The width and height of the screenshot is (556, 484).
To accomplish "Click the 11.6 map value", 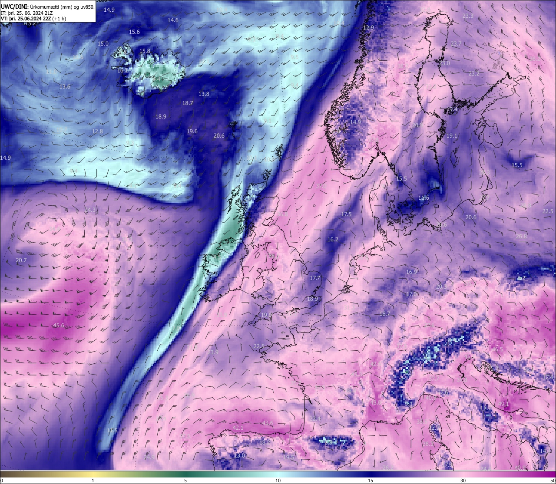I will (x=424, y=198).
